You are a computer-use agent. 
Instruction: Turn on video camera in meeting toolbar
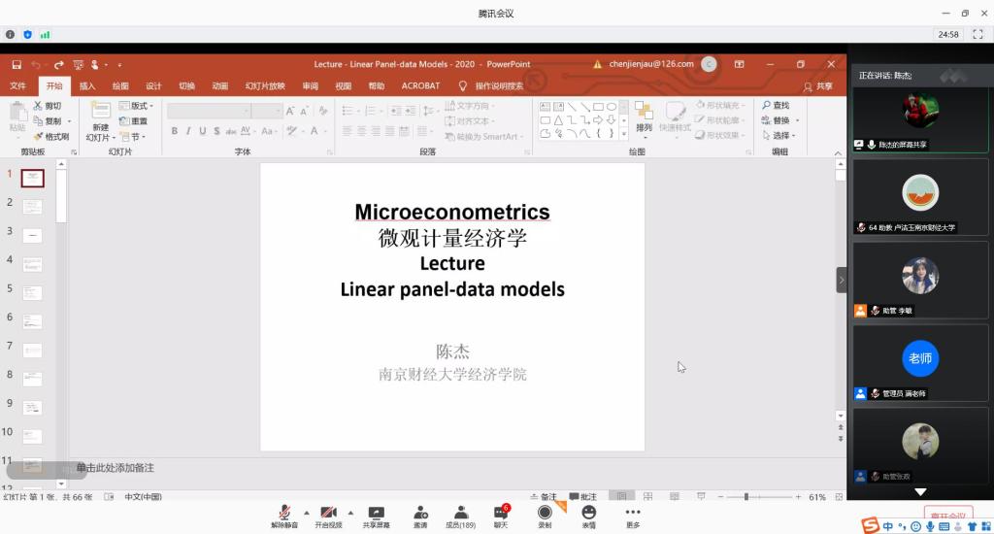[x=328, y=513]
